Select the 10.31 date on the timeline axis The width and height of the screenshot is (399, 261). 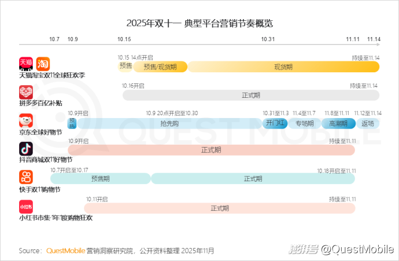click(268, 39)
